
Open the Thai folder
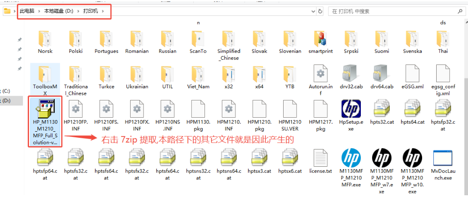coord(443,43)
